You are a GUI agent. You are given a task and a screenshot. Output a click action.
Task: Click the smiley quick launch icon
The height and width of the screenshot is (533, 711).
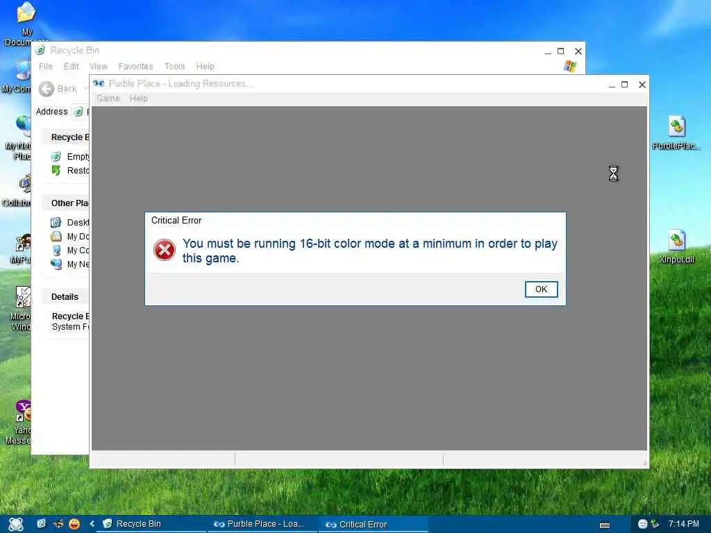pos(74,524)
